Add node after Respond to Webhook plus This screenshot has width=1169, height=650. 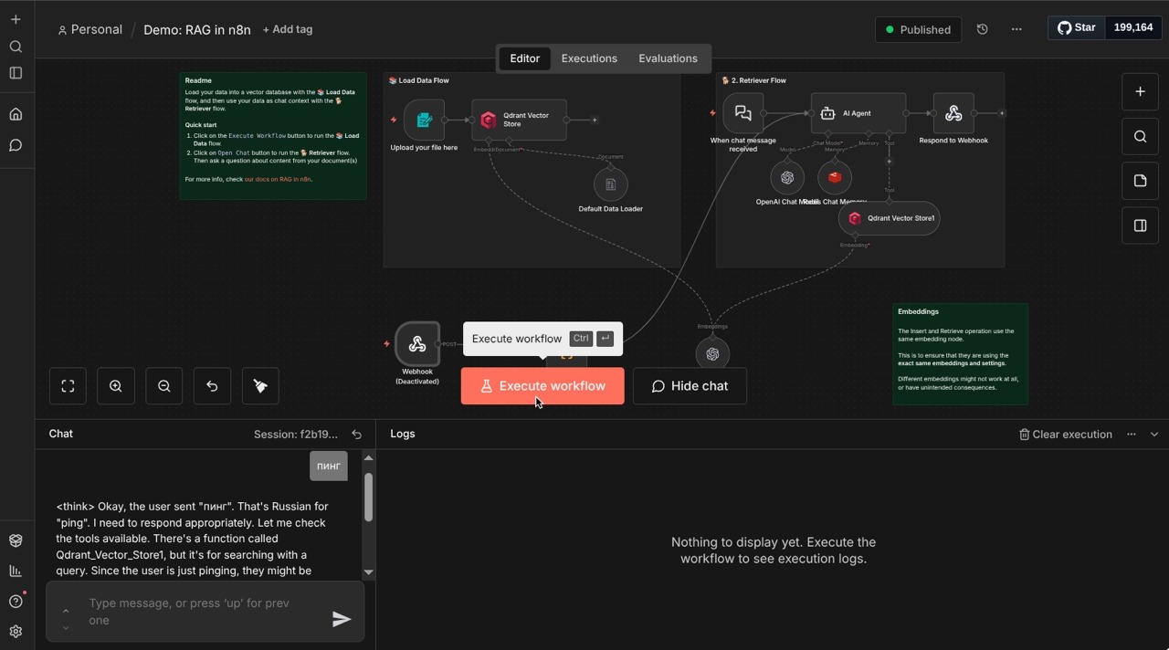(x=1002, y=113)
